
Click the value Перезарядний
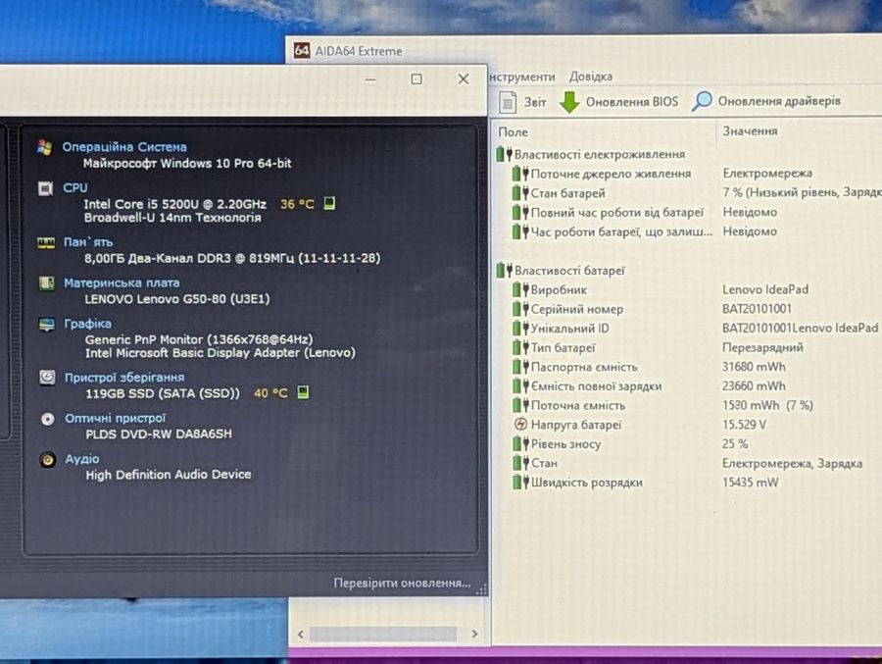pyautogui.click(x=762, y=347)
